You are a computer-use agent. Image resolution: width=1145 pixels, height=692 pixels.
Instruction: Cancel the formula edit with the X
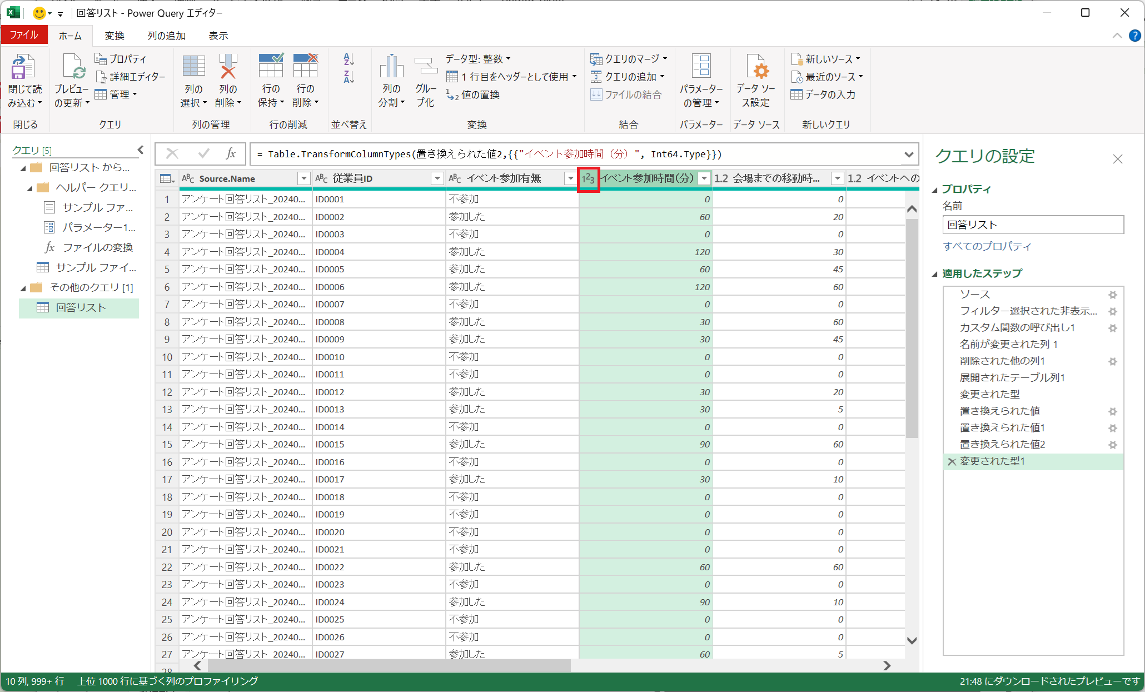click(x=172, y=154)
